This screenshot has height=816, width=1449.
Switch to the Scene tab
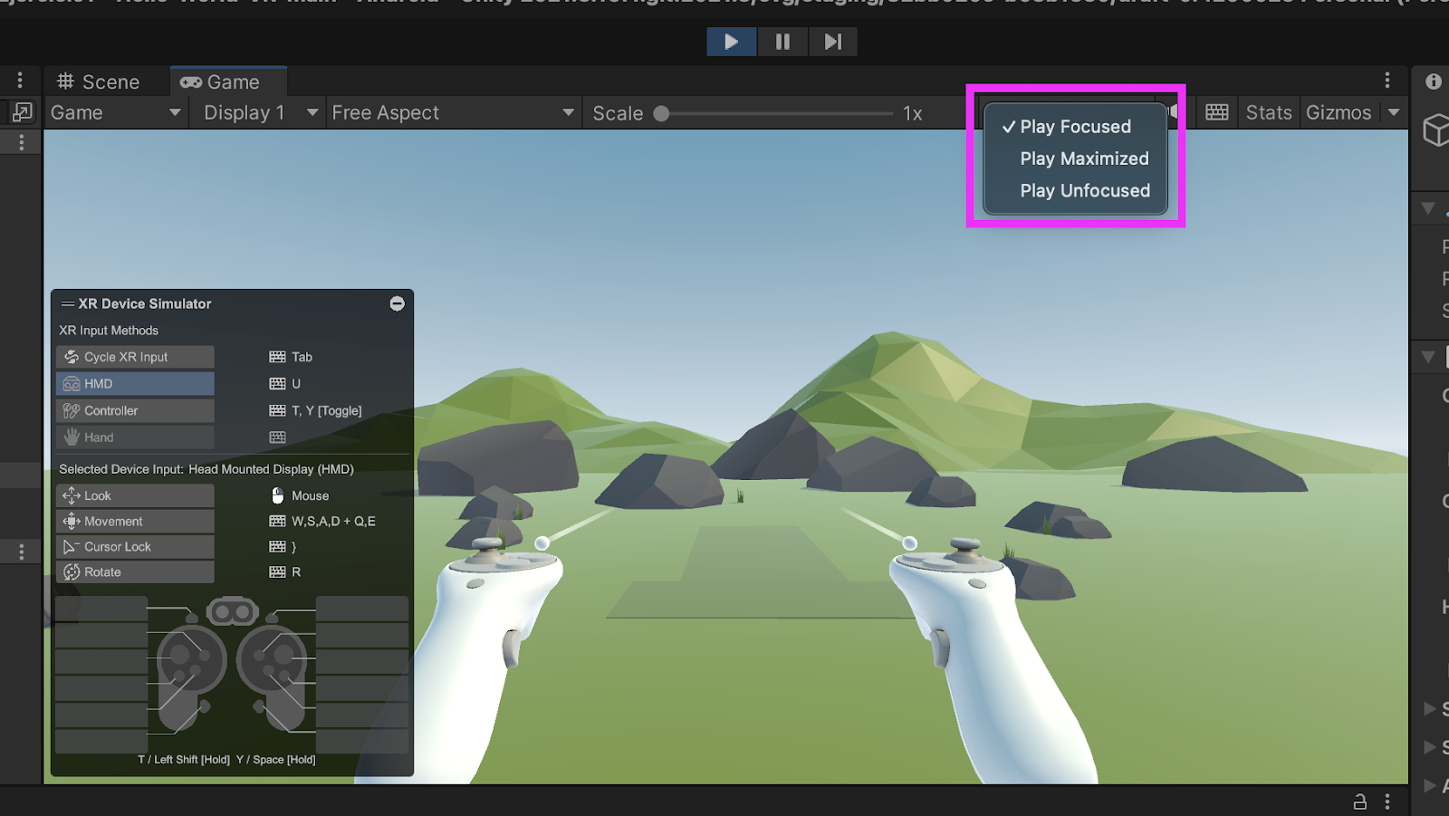100,82
